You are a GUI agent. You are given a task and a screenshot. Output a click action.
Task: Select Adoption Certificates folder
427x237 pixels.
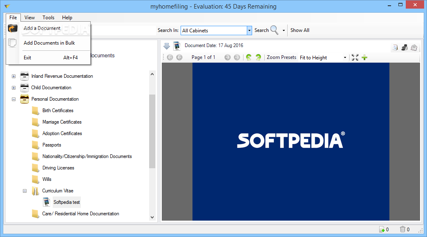coord(62,133)
